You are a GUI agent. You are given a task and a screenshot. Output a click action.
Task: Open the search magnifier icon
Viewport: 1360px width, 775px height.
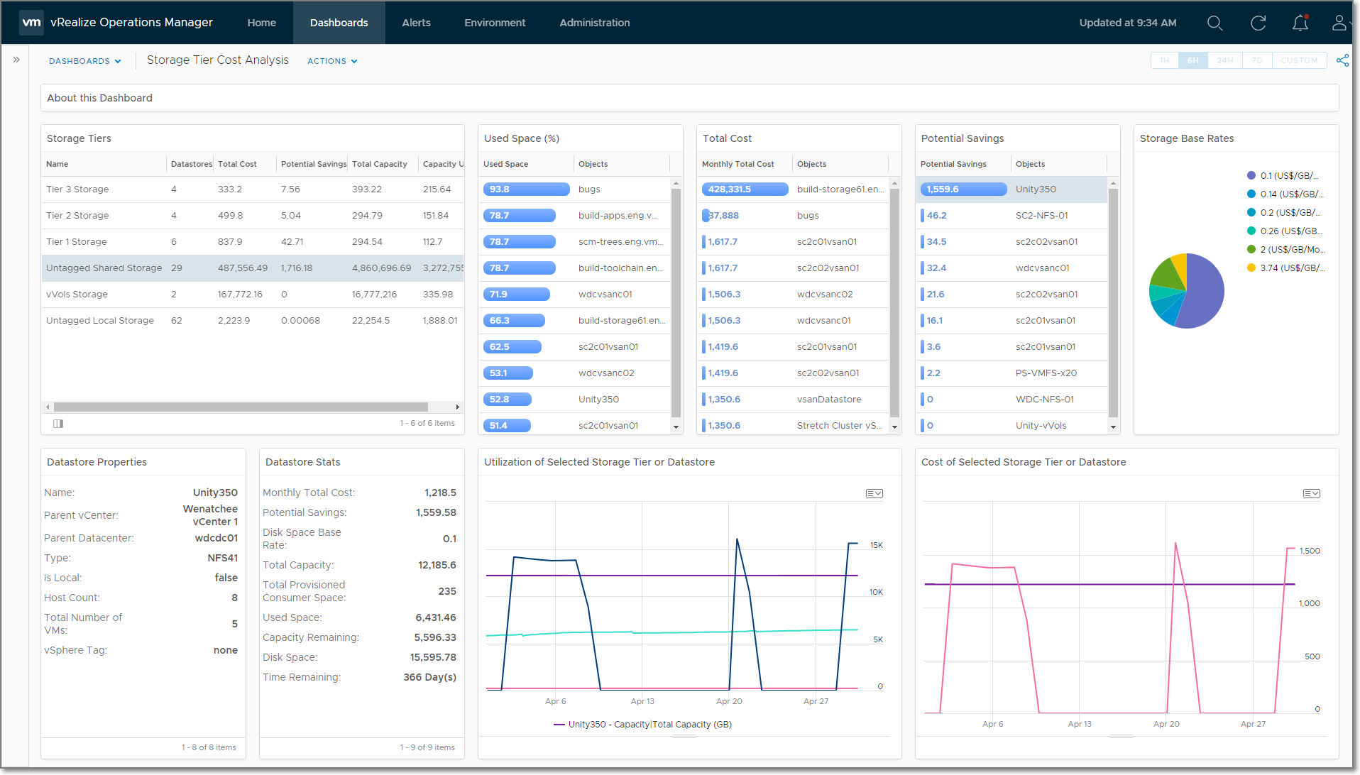tap(1214, 23)
